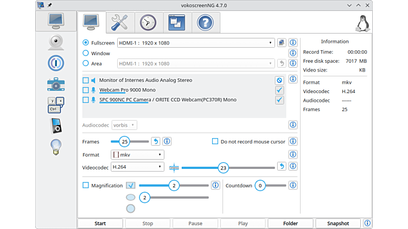Image resolution: width=408 pixels, height=229 pixels.
Task: Reset videocodec quality slider to default
Action: click(x=282, y=167)
